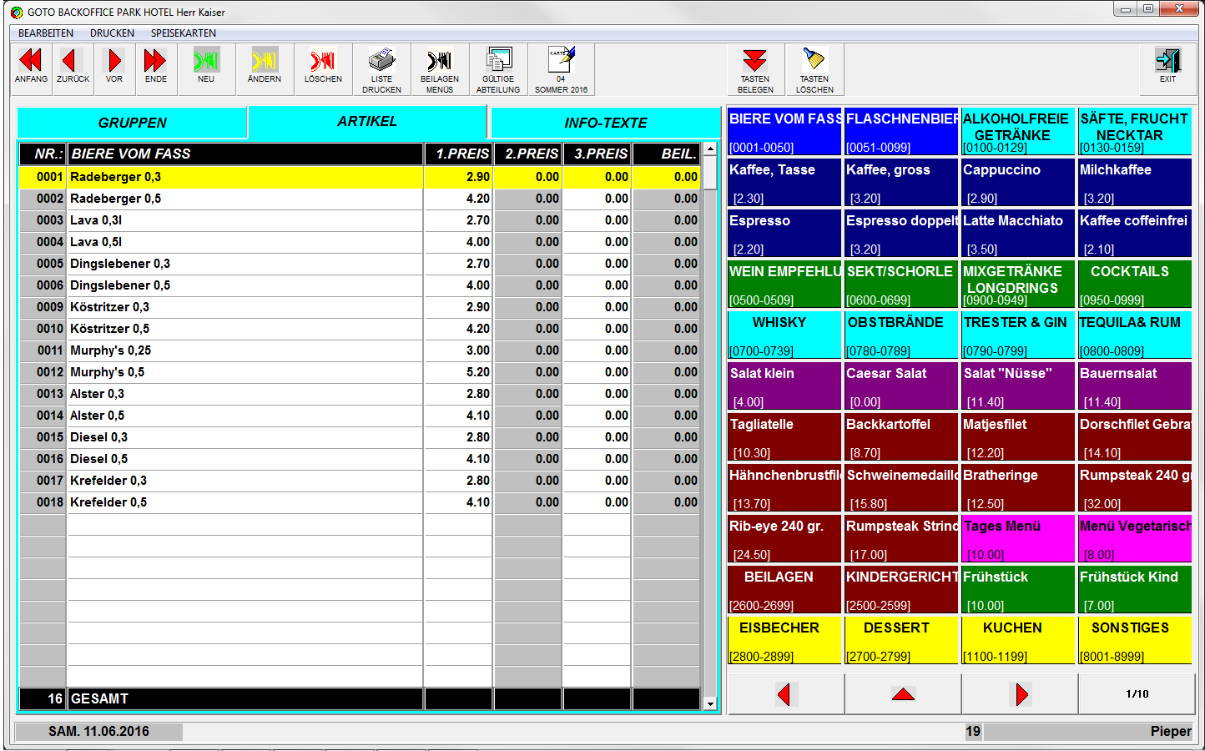
Task: Click the ÄNDERN edit icon
Action: 265,62
